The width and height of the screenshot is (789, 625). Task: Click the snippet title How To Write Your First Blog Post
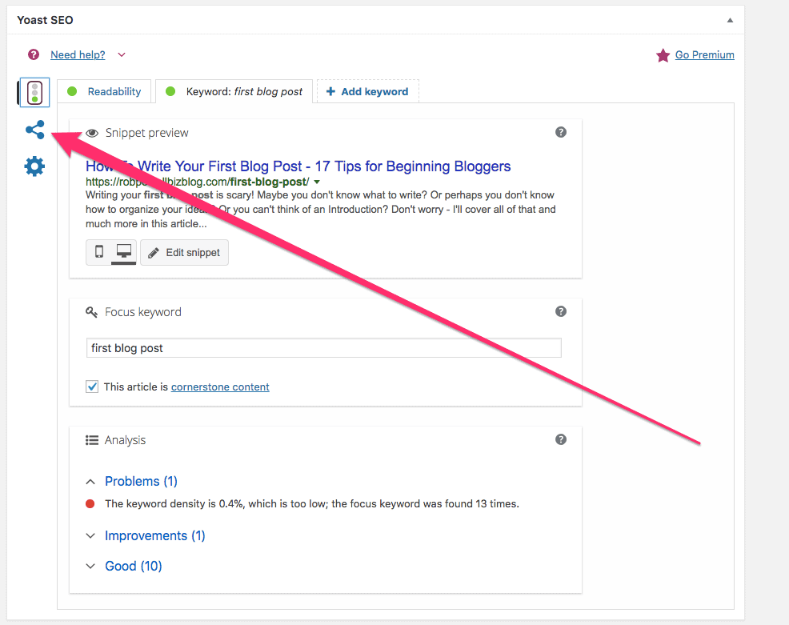pyautogui.click(x=298, y=166)
